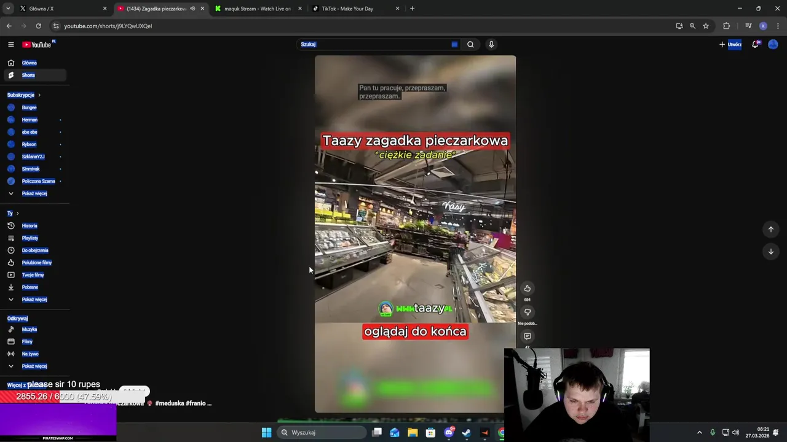
Task: Open Windows Start menu
Action: (x=266, y=433)
